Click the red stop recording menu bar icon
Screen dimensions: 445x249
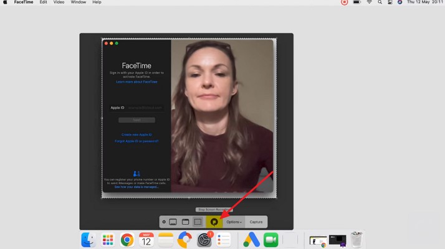coord(344,2)
